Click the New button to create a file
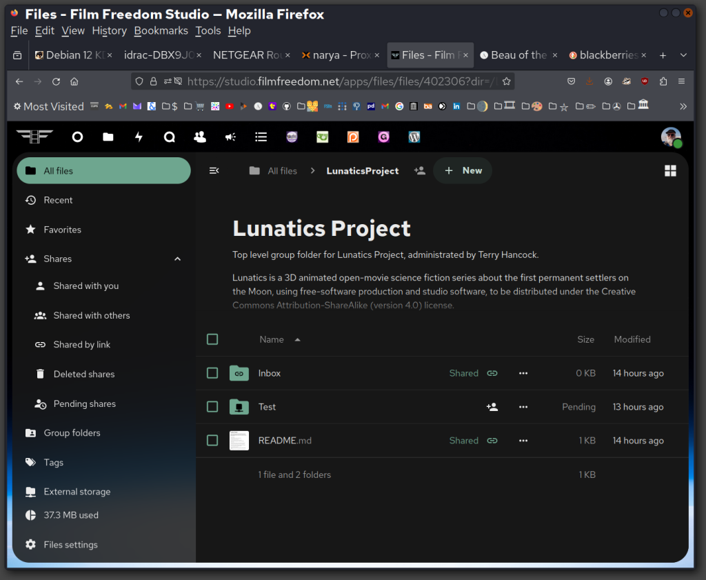The image size is (706, 580). click(462, 170)
